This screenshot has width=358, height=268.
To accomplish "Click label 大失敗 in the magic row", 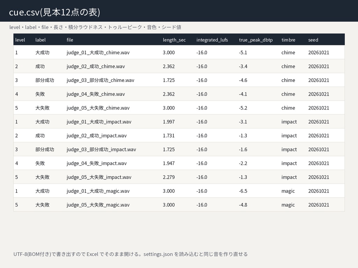I will (x=42, y=205).
